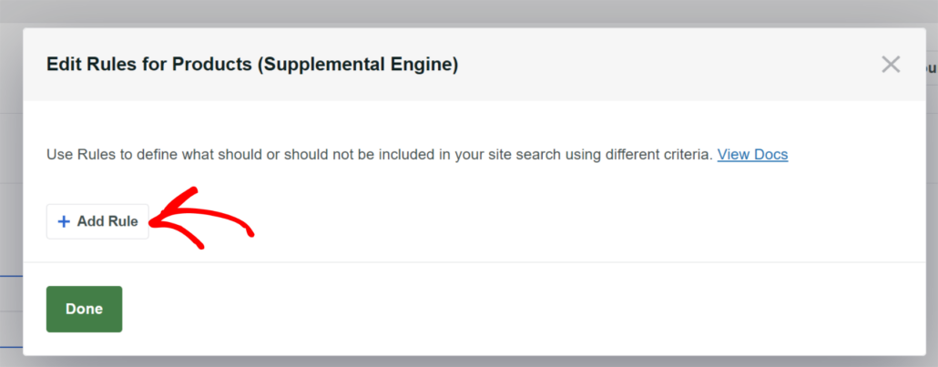
Task: Confirm with the green Done button
Action: (84, 309)
